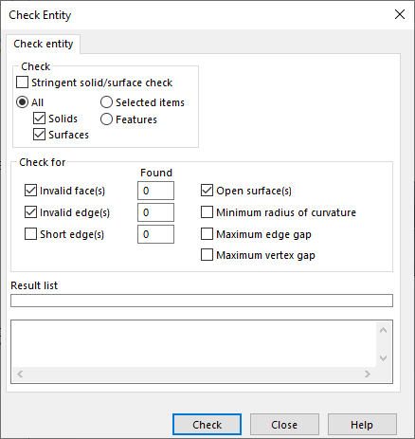Click the Result list box
The height and width of the screenshot is (439, 415).
[202, 301]
